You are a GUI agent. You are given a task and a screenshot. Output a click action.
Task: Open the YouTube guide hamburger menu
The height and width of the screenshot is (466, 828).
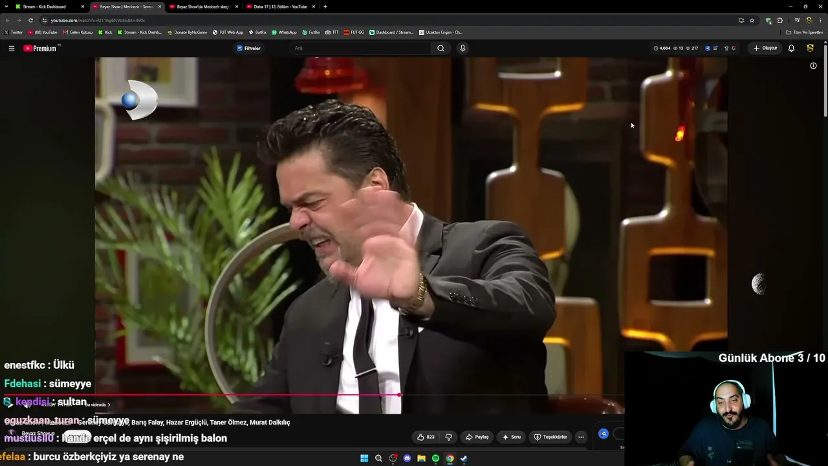[11, 48]
